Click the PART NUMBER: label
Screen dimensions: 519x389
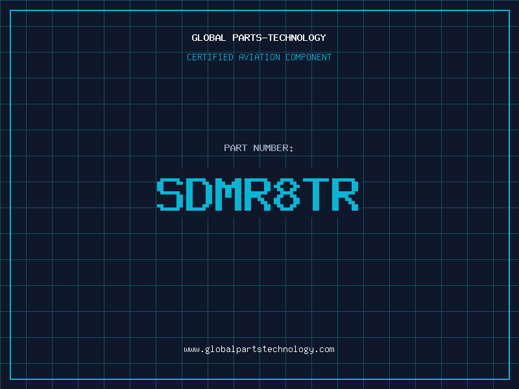point(258,148)
